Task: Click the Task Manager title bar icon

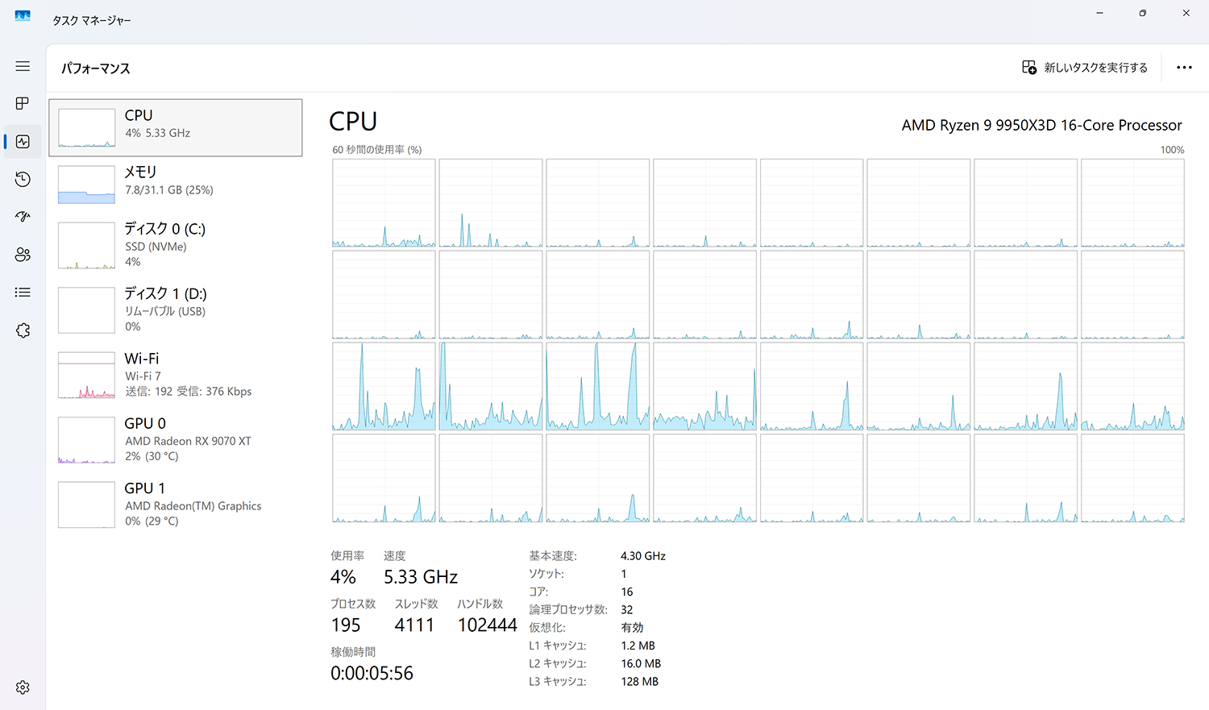Action: 23,15
